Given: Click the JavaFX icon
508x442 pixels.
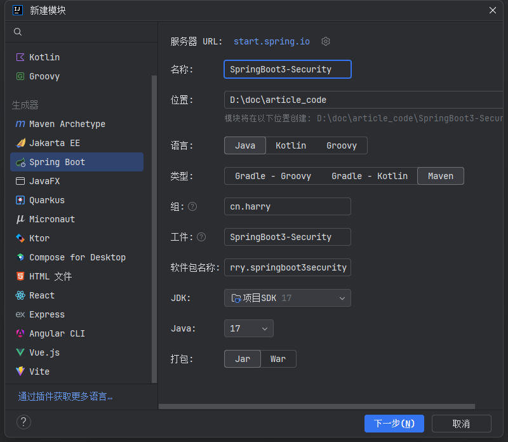Looking at the screenshot, I should (x=20, y=181).
